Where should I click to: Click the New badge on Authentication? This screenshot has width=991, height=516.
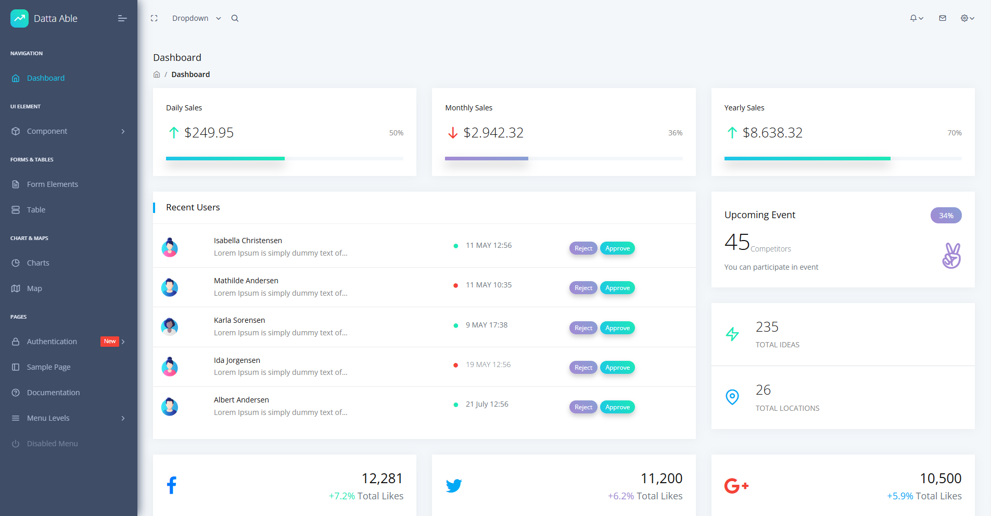point(110,342)
